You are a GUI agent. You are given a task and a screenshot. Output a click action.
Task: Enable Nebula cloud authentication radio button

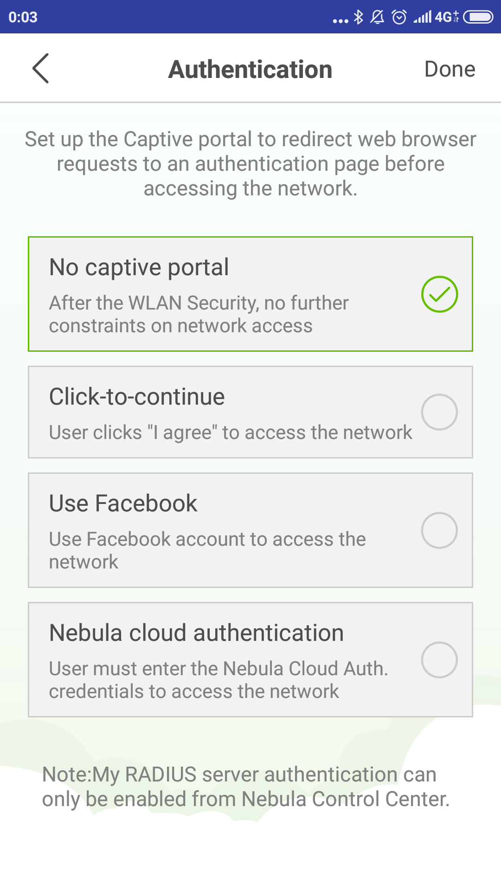(439, 660)
